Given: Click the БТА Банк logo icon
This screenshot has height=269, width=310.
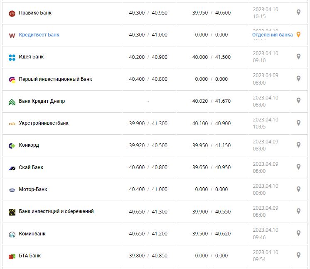Looking at the screenshot, I should tap(12, 256).
